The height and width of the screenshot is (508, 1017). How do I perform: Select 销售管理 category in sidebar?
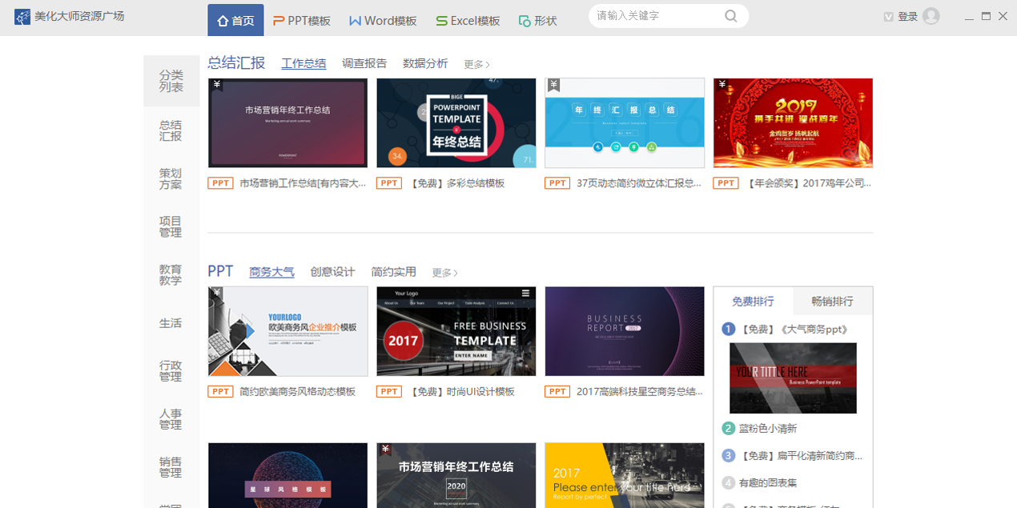[x=171, y=467]
